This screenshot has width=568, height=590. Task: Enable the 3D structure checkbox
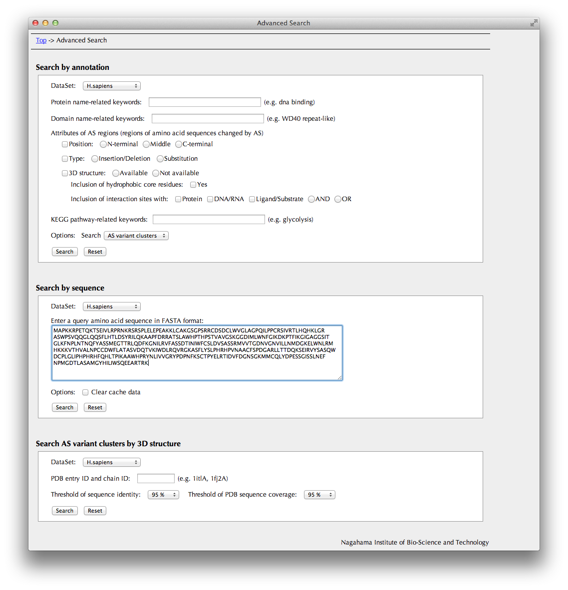coord(65,173)
